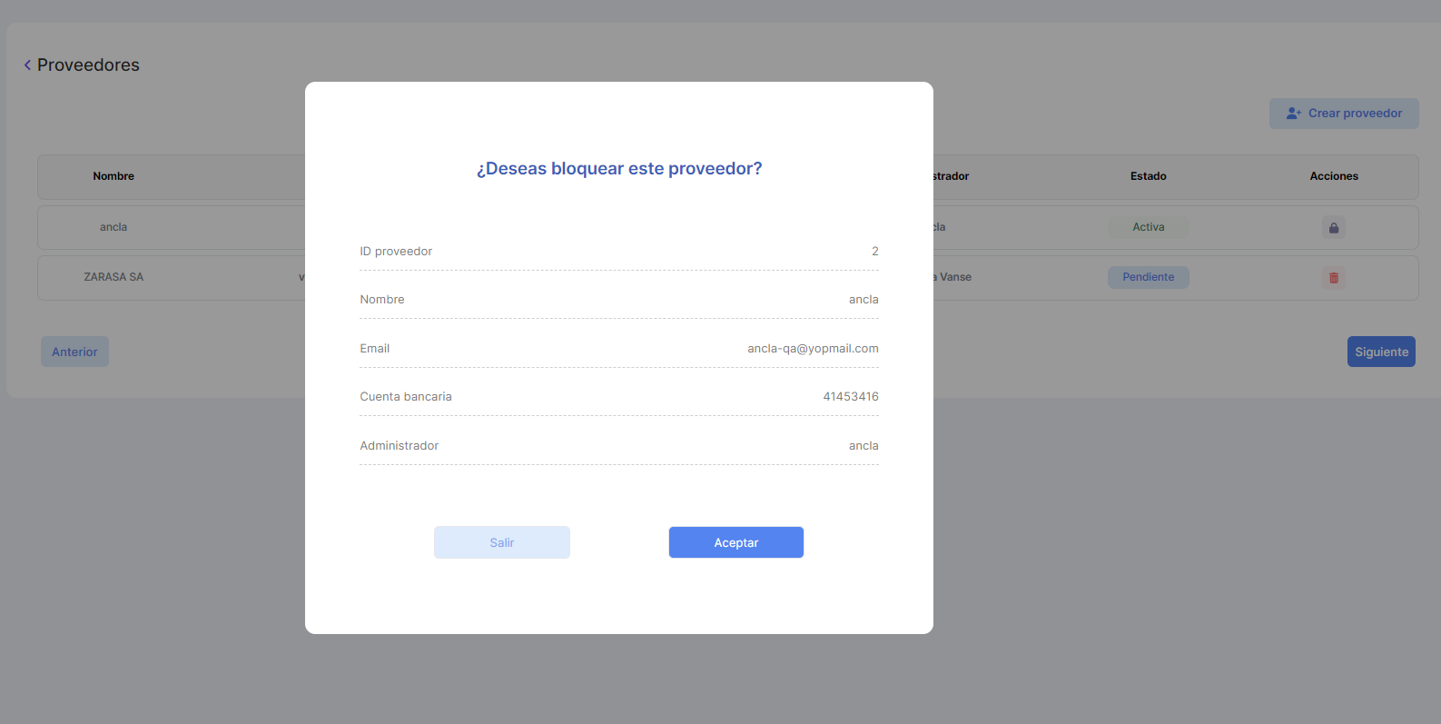Screen dimensions: 1441x724
Task: Click the Activa status badge
Action: (1148, 227)
